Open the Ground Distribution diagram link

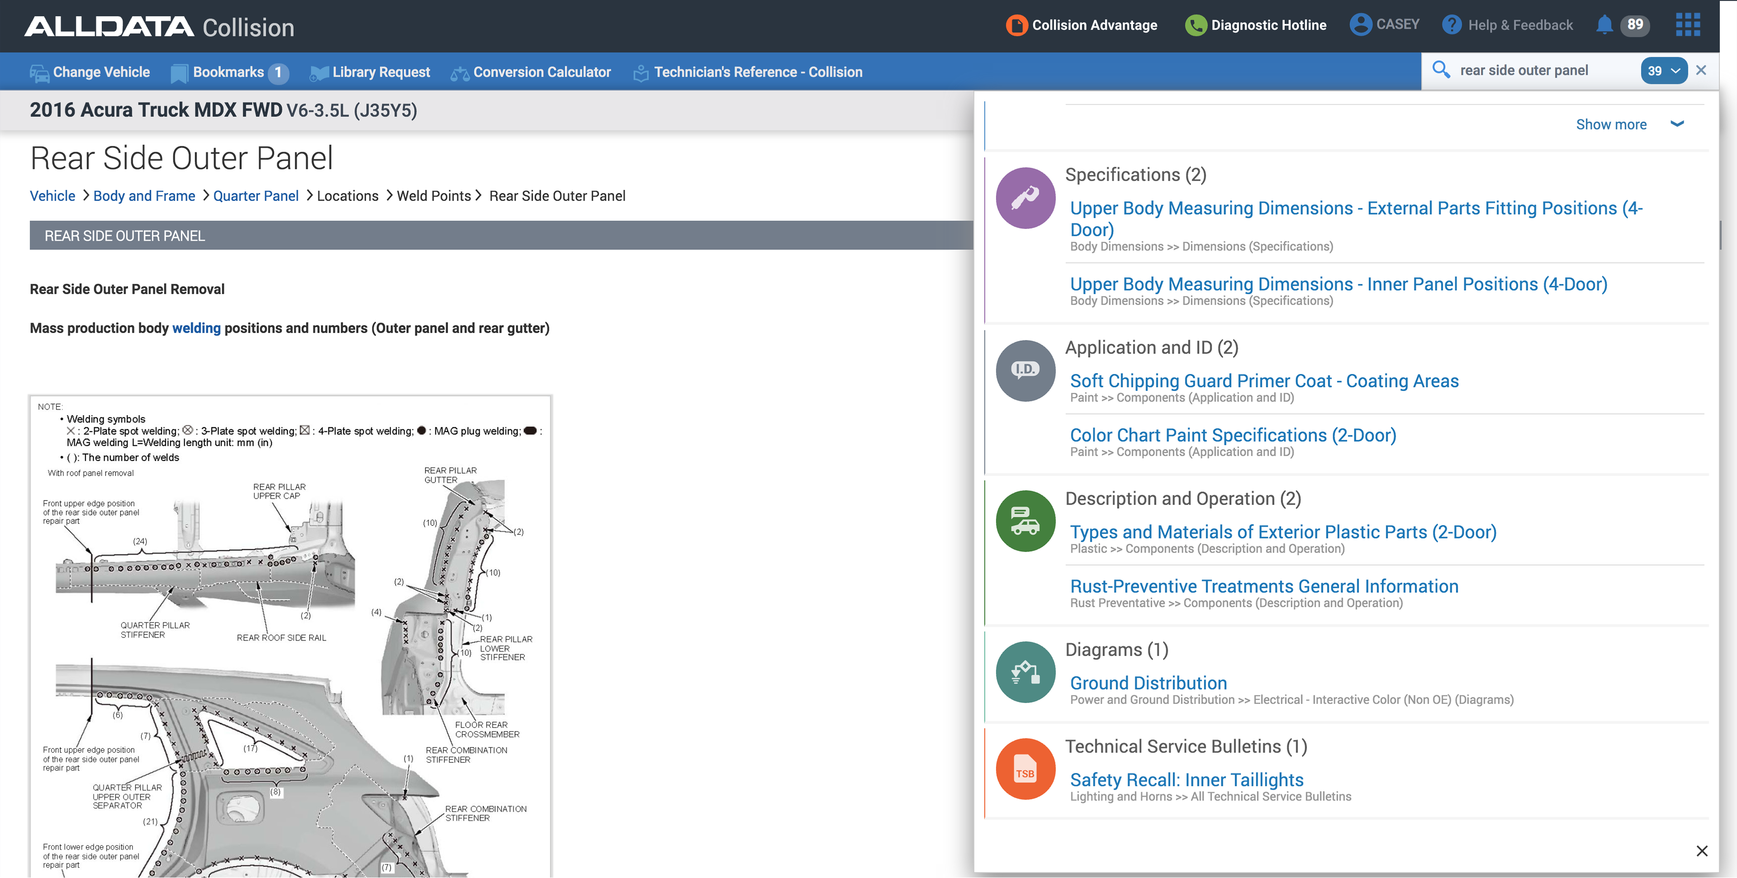coord(1148,682)
